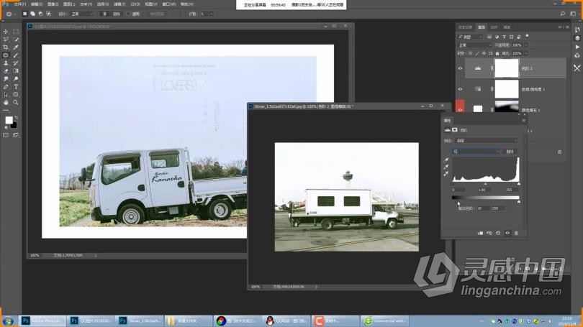Screen dimensions: 583x327
Task: Click the set gray point eyedropper
Action: pos(446,167)
